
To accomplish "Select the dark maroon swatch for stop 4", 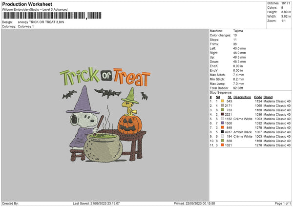I will (222, 114).
